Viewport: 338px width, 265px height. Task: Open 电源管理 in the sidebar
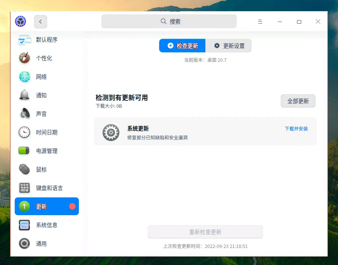point(47,151)
